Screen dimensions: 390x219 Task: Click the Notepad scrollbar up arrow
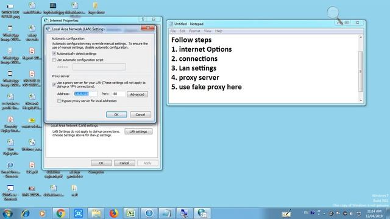[361, 37]
